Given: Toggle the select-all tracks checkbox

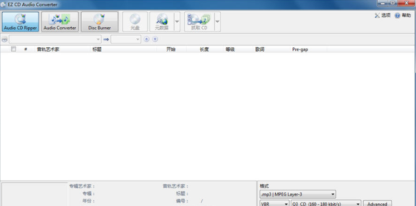Looking at the screenshot, I should click(13, 49).
